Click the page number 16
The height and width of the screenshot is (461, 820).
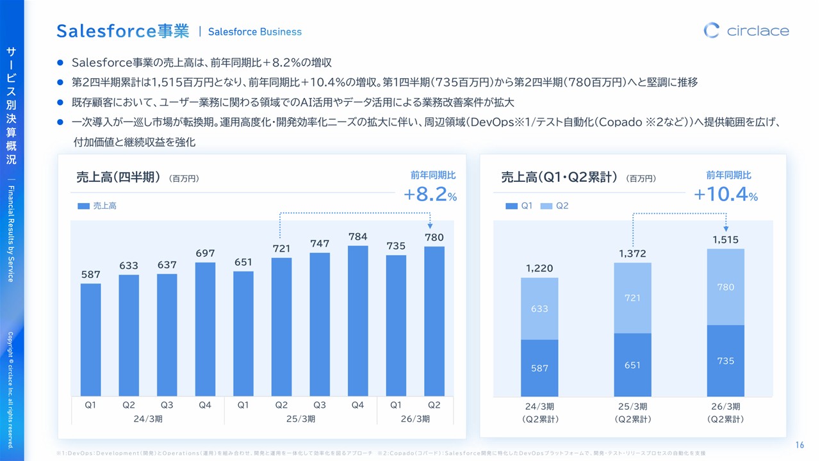(799, 445)
